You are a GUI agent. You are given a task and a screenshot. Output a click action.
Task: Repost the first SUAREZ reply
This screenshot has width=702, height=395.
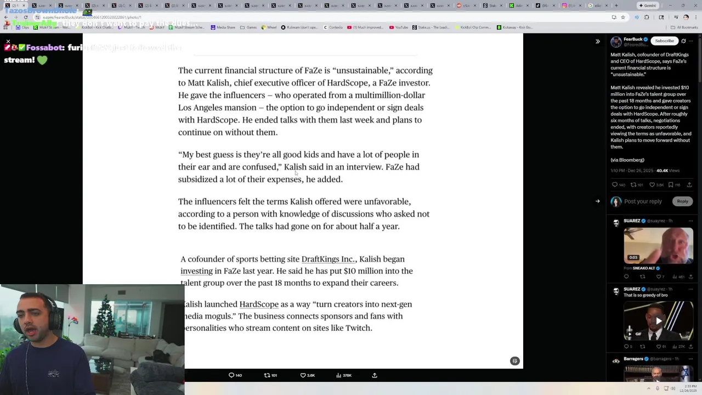coord(642,276)
